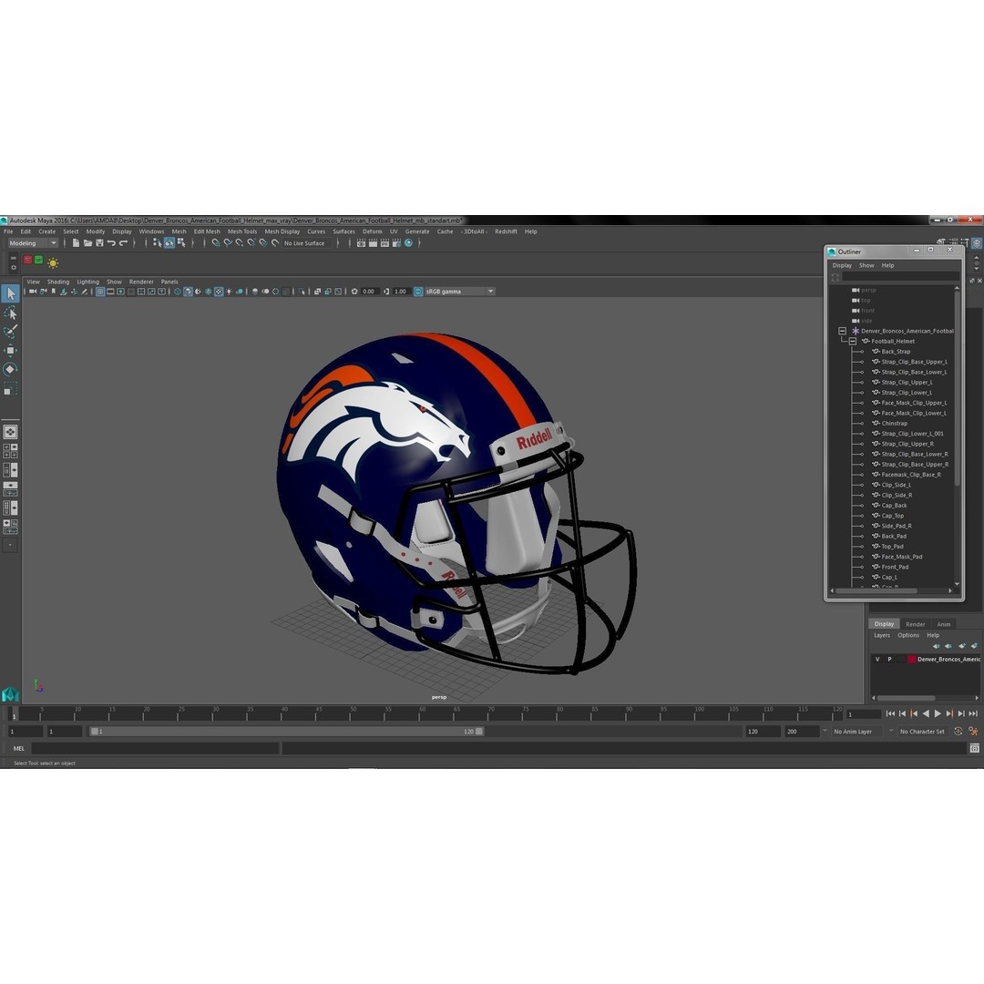
Task: Click the green shelf icon
Action: [x=39, y=260]
